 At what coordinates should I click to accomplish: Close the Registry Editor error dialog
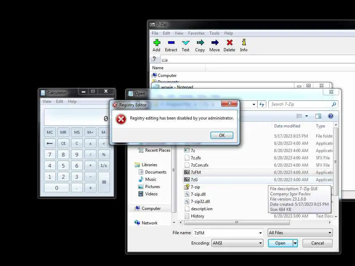point(230,103)
